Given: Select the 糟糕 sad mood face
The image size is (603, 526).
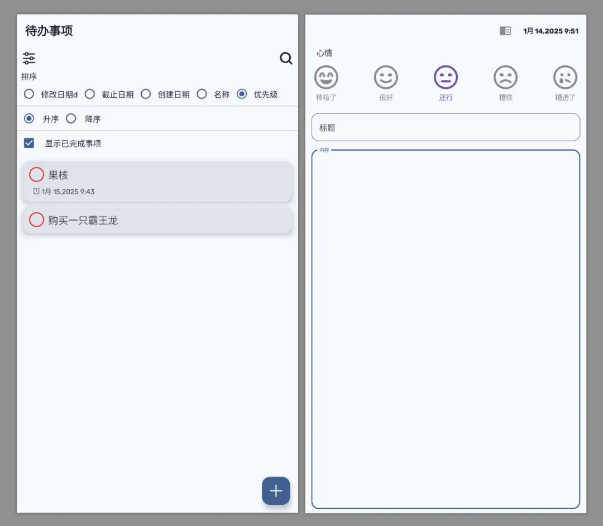Looking at the screenshot, I should pos(505,77).
